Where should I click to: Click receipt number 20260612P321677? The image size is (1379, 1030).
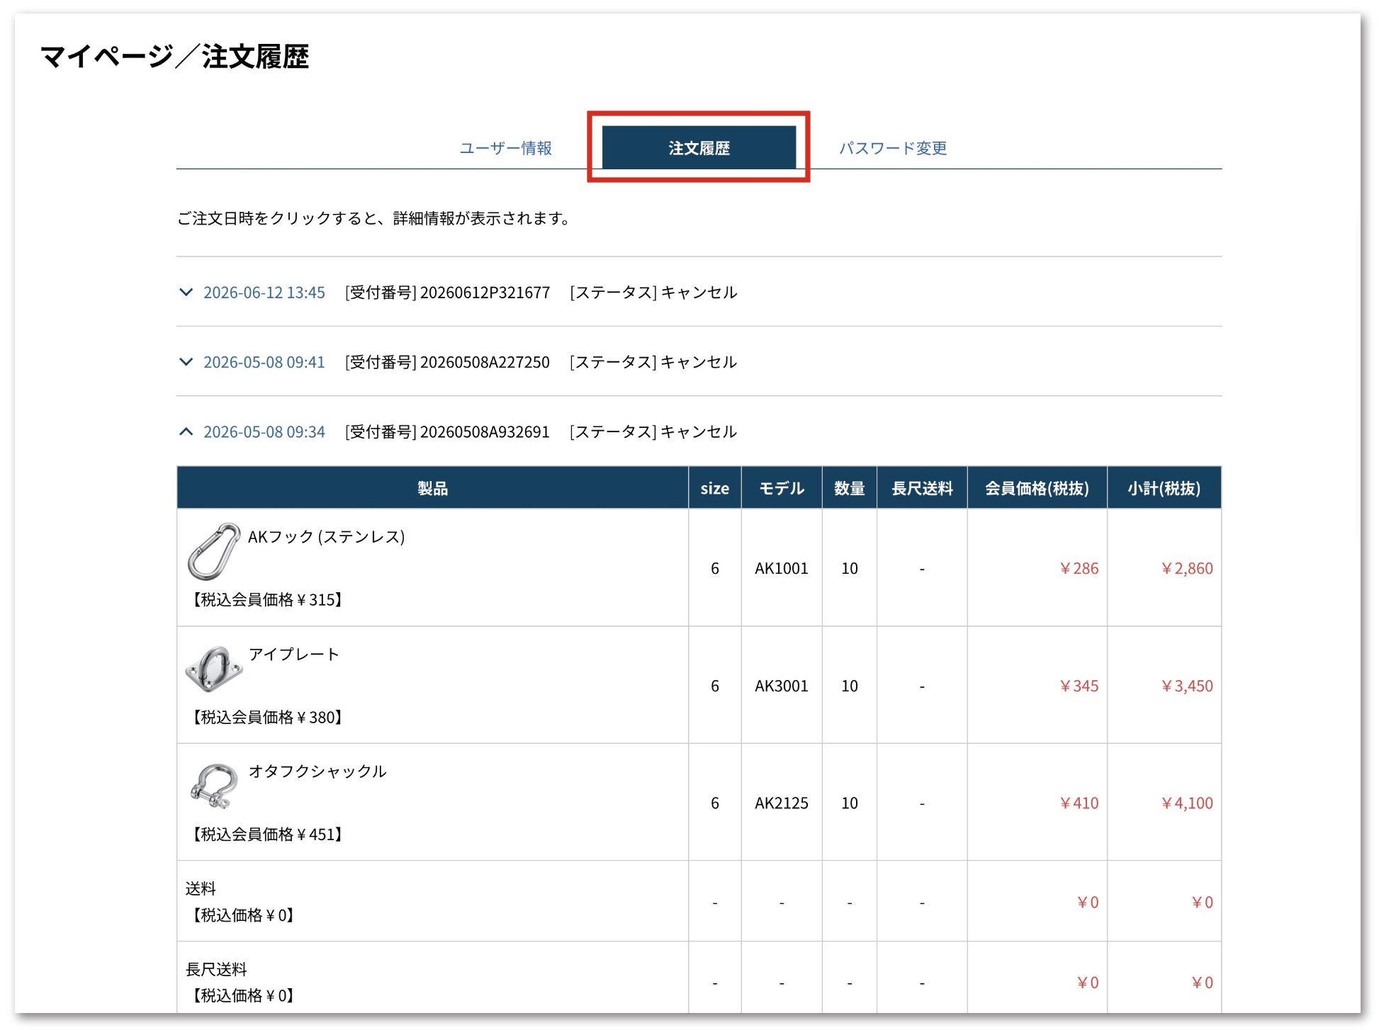(485, 293)
